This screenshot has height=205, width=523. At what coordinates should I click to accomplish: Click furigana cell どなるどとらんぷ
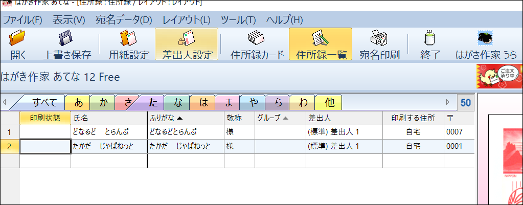186,132
